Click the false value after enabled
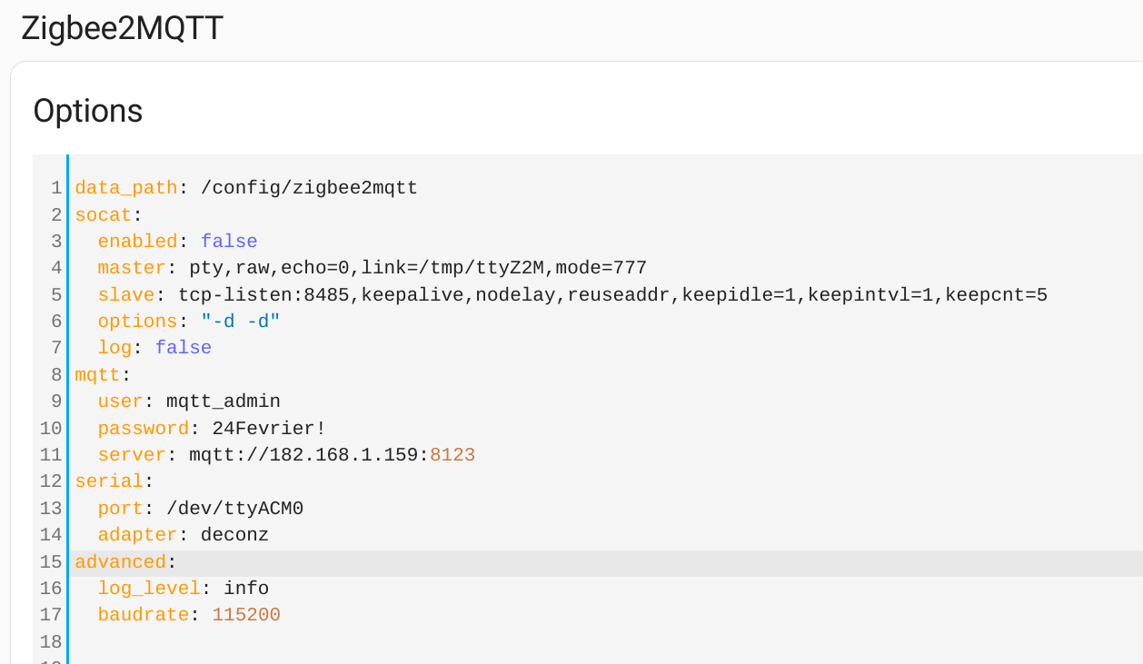 tap(229, 242)
